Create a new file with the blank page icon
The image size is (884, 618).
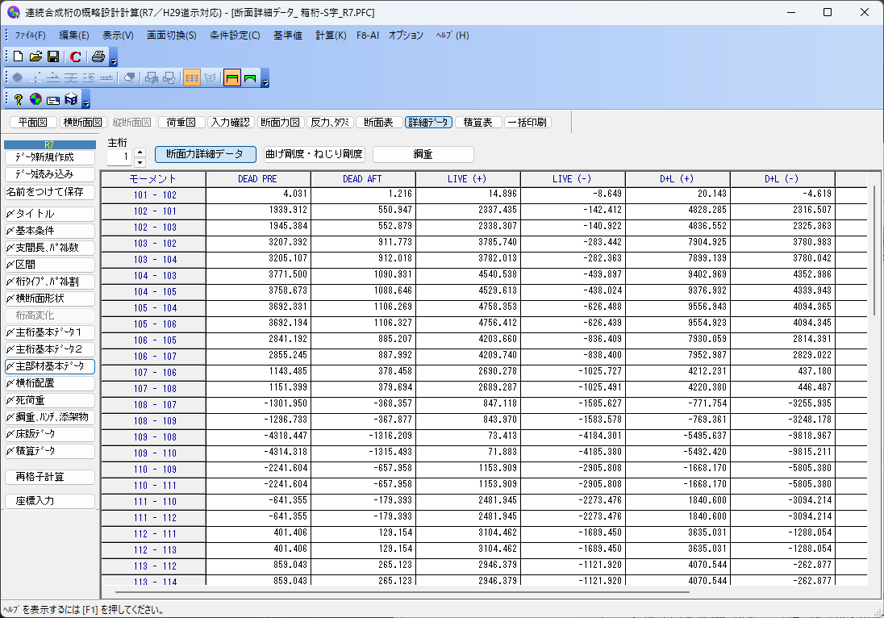pyautogui.click(x=18, y=56)
